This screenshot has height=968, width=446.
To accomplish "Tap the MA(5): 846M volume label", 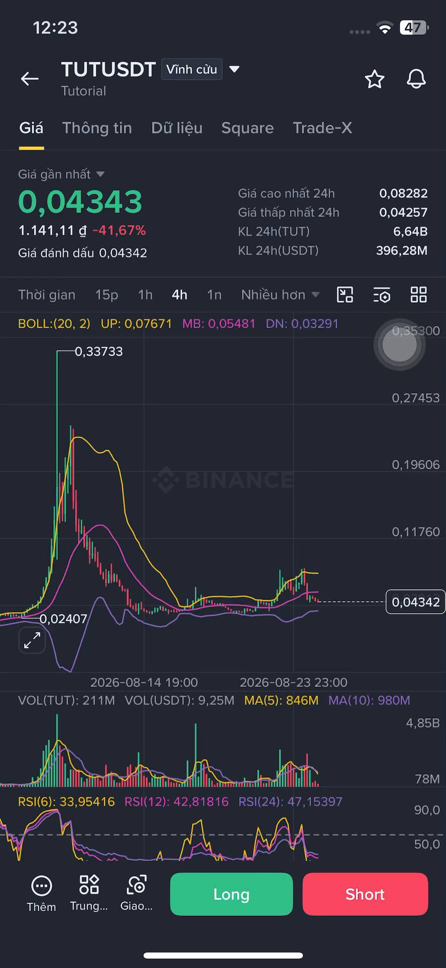I will [281, 701].
